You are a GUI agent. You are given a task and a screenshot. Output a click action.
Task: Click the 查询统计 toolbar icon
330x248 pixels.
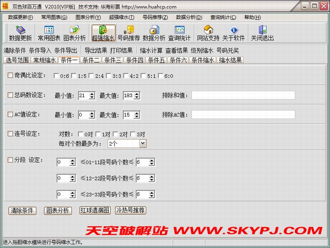(x=179, y=33)
